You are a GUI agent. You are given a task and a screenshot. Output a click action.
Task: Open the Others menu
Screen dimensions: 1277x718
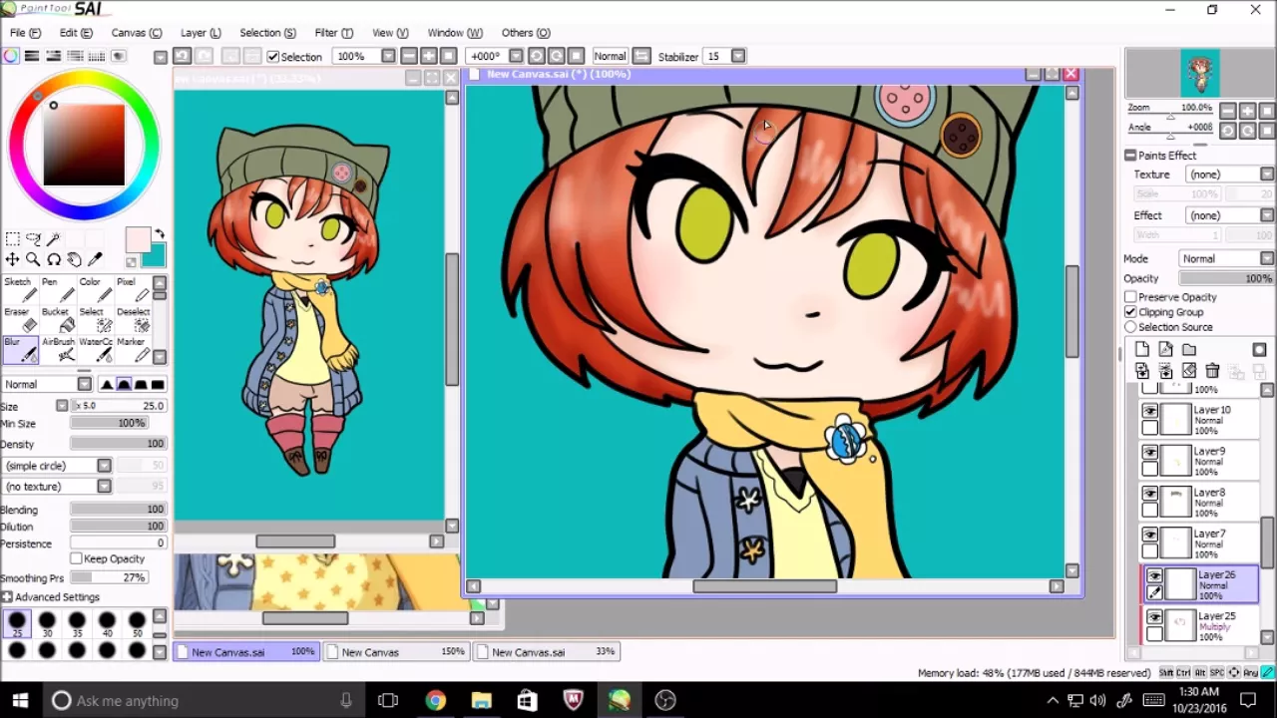(x=526, y=33)
